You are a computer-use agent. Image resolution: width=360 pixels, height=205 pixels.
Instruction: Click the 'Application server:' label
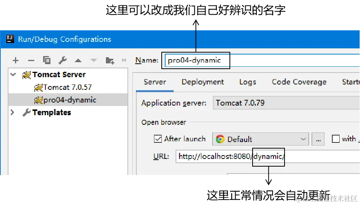[174, 103]
